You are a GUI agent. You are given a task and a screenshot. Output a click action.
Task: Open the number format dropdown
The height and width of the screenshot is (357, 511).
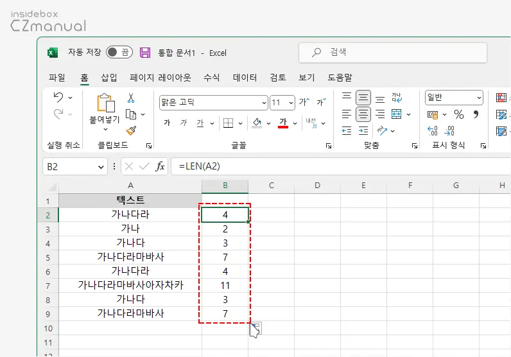tap(479, 98)
